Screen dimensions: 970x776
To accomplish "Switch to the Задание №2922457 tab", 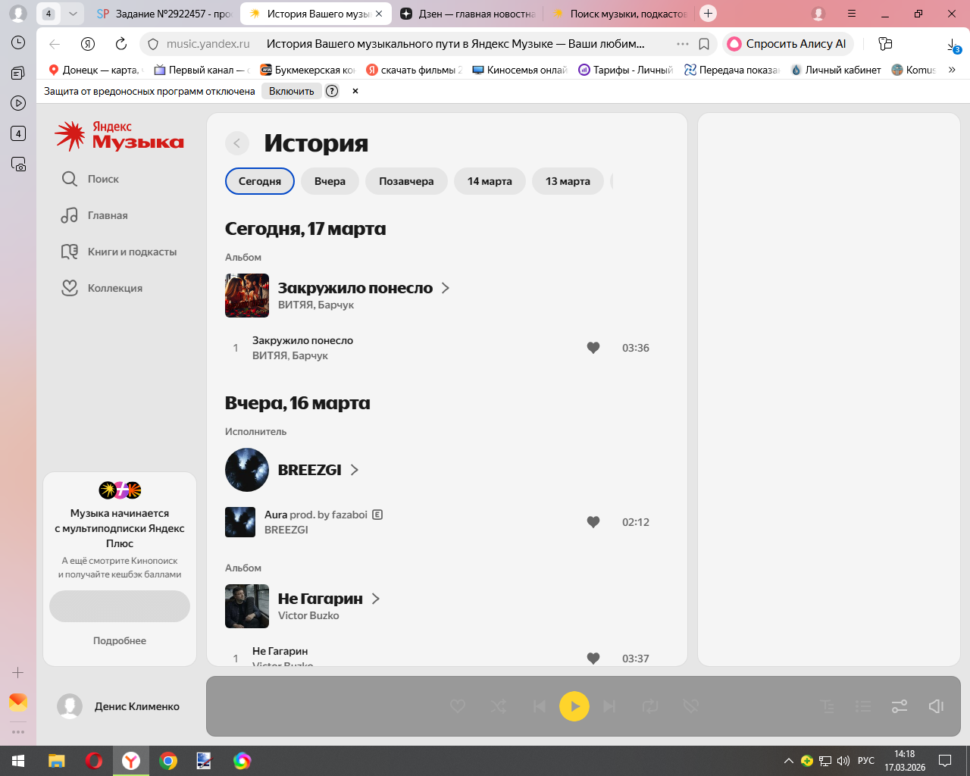I will (164, 14).
